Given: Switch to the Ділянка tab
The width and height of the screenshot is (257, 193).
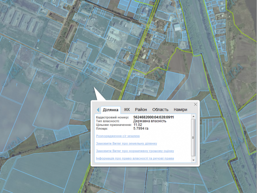Looking at the screenshot, I should point(111,110).
